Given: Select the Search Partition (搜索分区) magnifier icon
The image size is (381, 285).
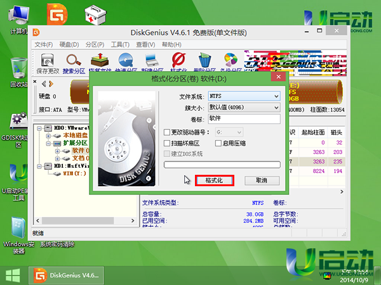Looking at the screenshot, I should click(74, 63).
